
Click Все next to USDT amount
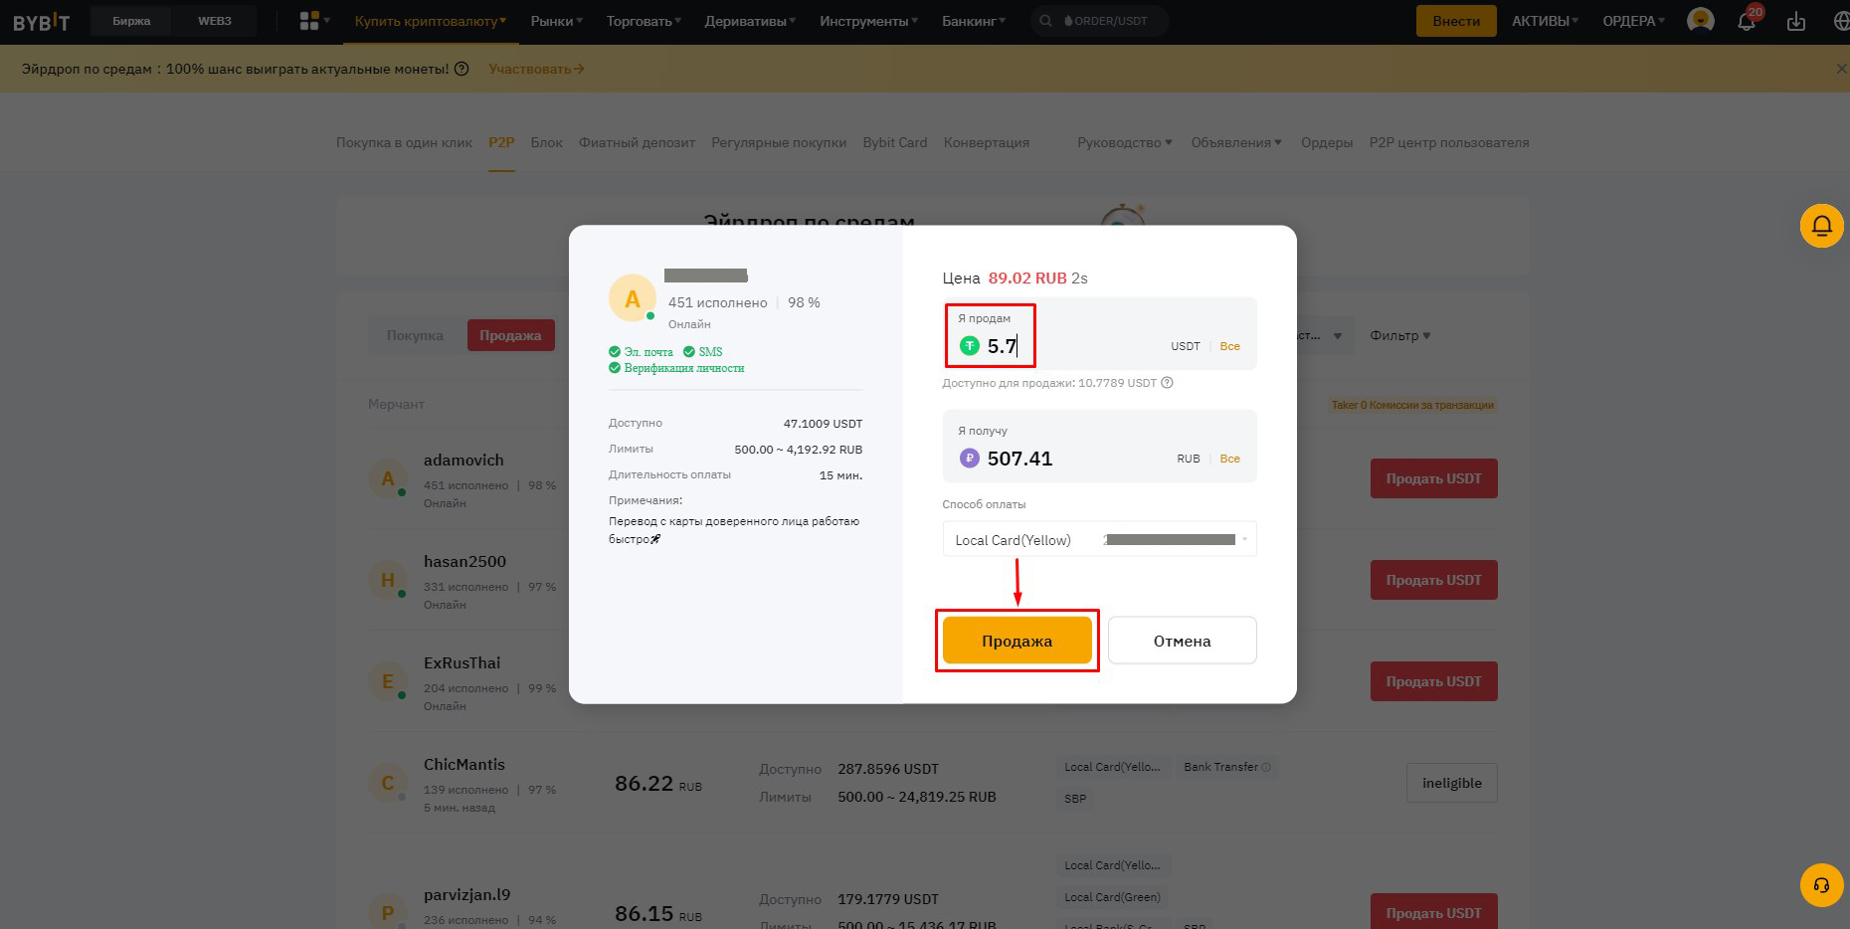coord(1230,346)
